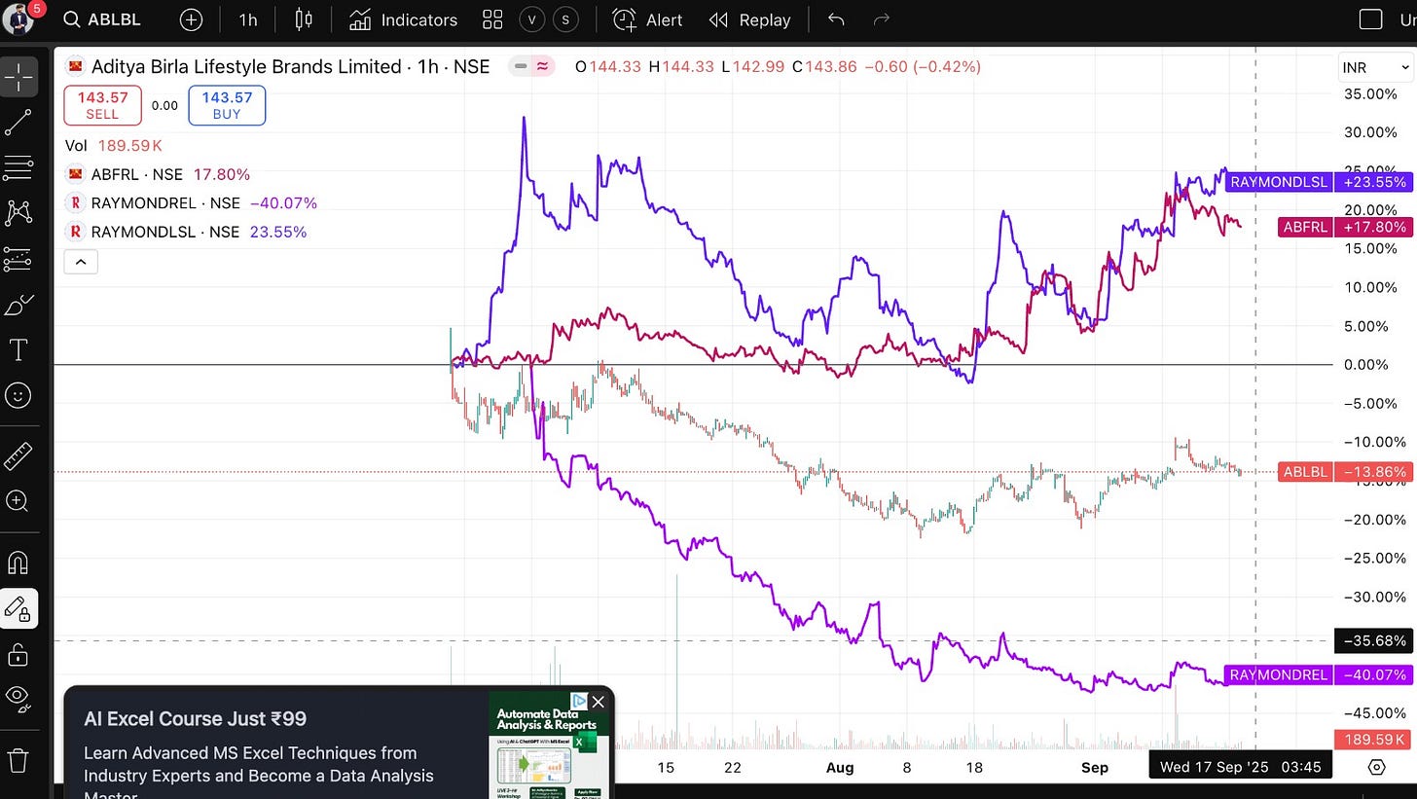Open forecasting and measurement tools
The height and width of the screenshot is (799, 1417).
pos(18,258)
